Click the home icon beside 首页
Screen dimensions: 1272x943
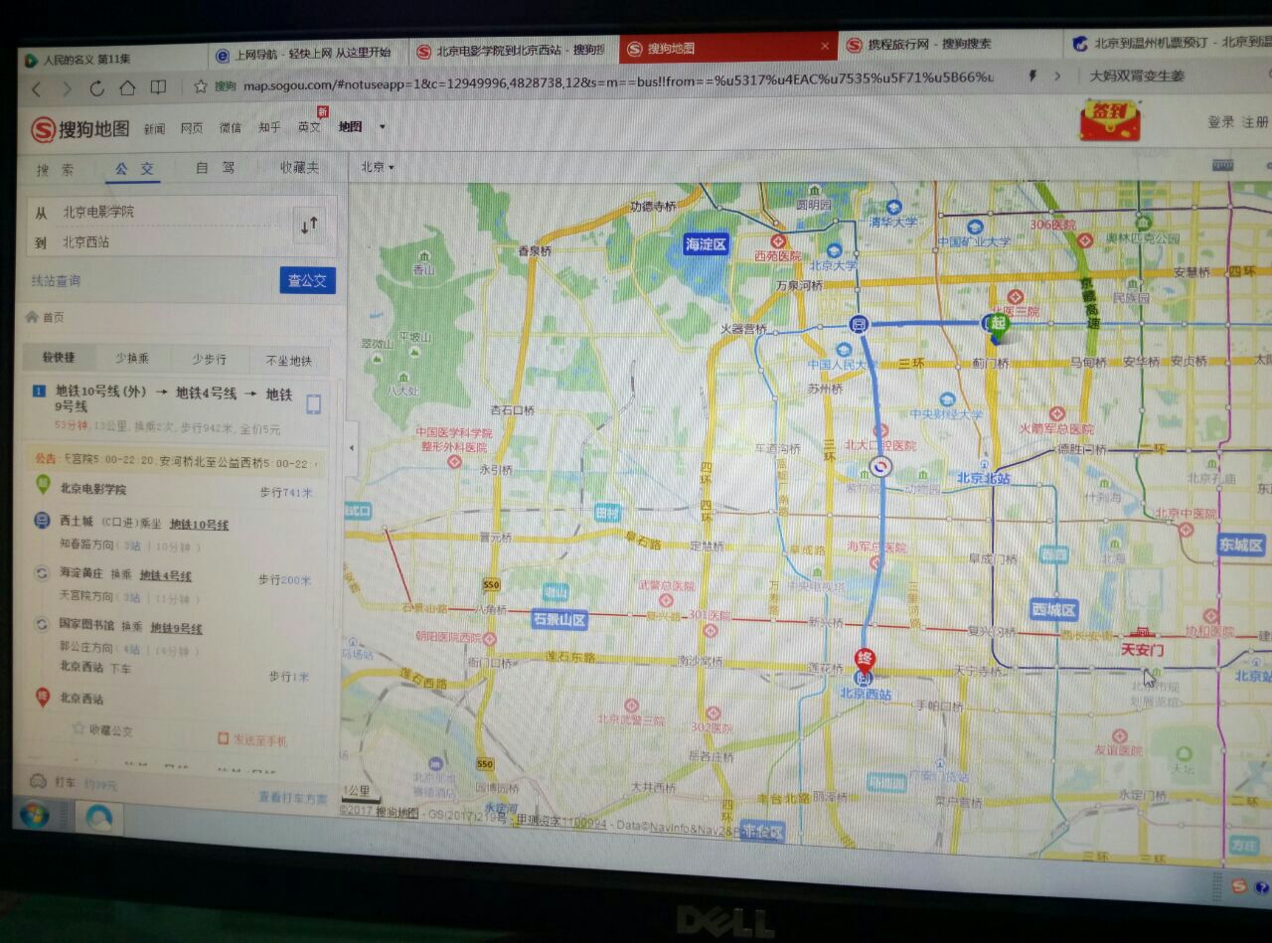tap(31, 317)
